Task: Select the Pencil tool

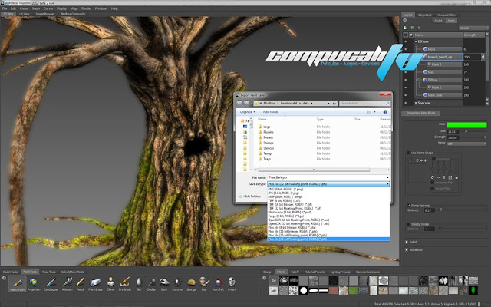Action: click(x=81, y=284)
